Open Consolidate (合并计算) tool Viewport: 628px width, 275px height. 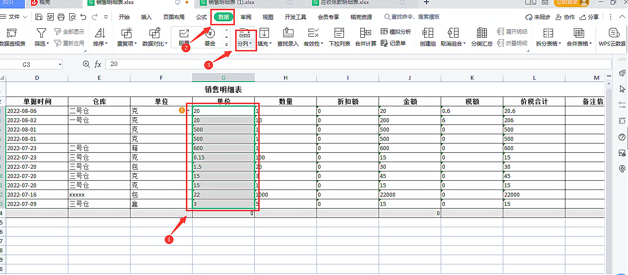366,37
